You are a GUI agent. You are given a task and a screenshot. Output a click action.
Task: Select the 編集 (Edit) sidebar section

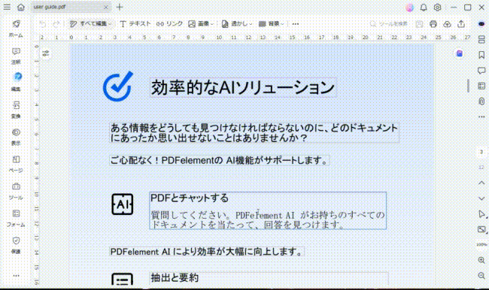17,82
